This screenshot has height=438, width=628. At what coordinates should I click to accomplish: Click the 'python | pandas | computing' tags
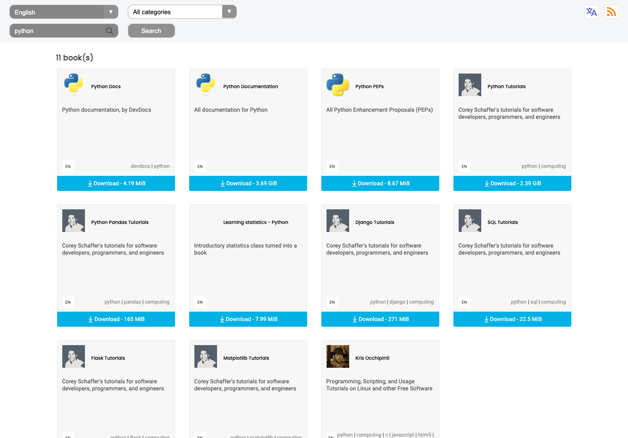137,302
